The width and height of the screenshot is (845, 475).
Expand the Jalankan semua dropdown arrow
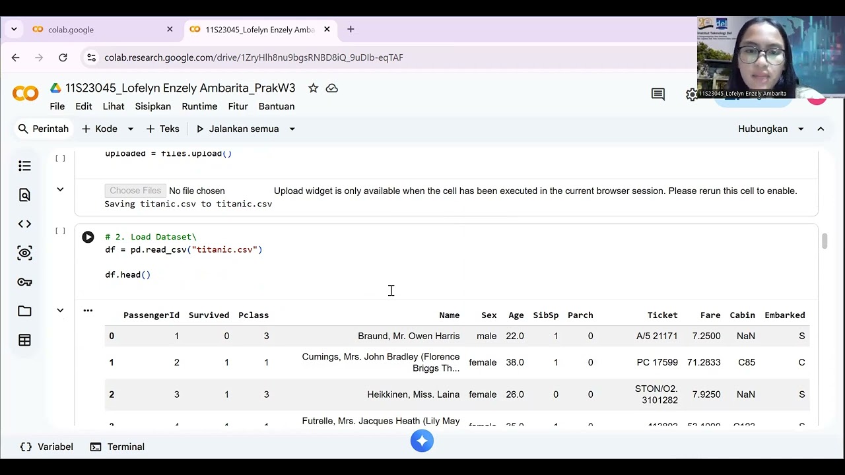[292, 129]
